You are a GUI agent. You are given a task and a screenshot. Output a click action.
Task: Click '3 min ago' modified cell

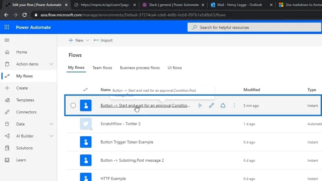coord(251,106)
